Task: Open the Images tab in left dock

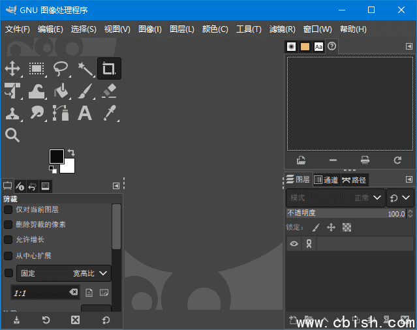Action: pos(45,186)
